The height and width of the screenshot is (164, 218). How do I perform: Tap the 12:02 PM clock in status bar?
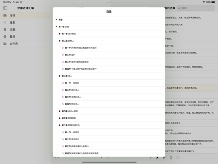pos(7,2)
